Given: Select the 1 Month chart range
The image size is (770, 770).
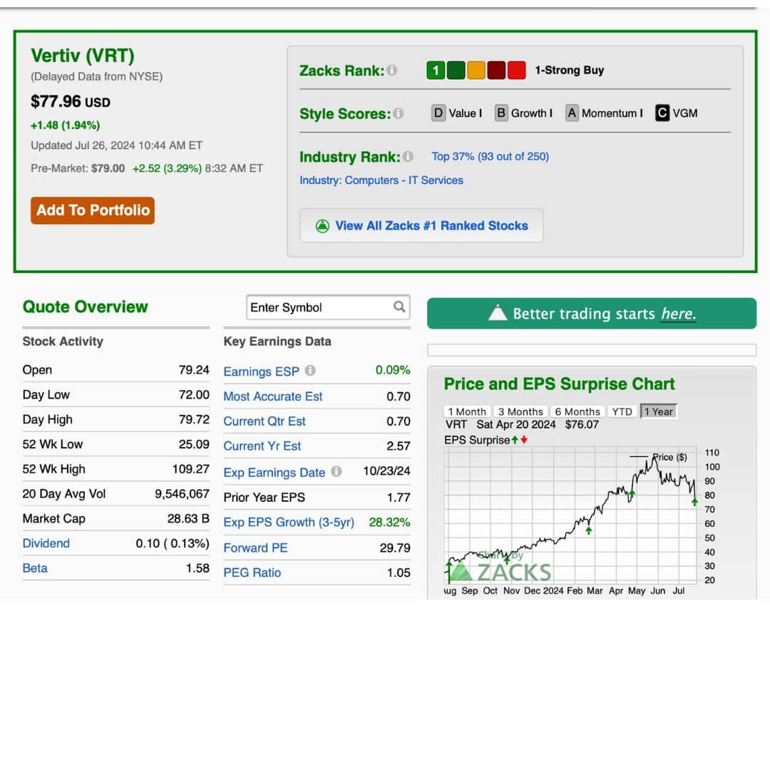Looking at the screenshot, I should click(x=466, y=411).
